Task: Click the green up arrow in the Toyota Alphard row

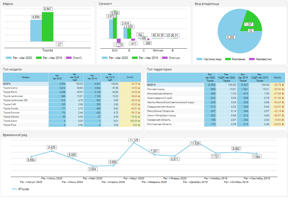Action: [x=139, y=117]
